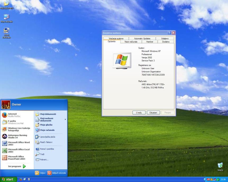Click Service Pack 3 text
The width and height of the screenshot is (228, 182).
click(x=148, y=61)
